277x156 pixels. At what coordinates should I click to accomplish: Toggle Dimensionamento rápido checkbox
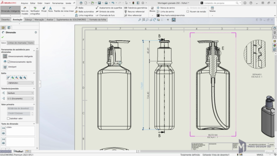tap(9, 62)
